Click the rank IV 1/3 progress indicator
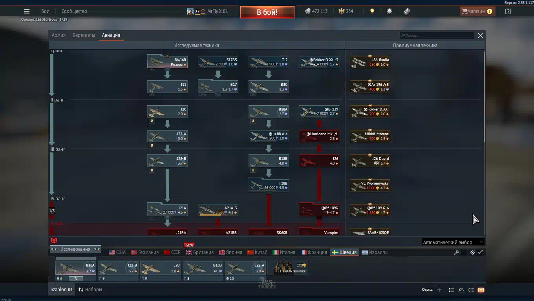Image resolution: width=534 pixels, height=301 pixels. [52, 211]
